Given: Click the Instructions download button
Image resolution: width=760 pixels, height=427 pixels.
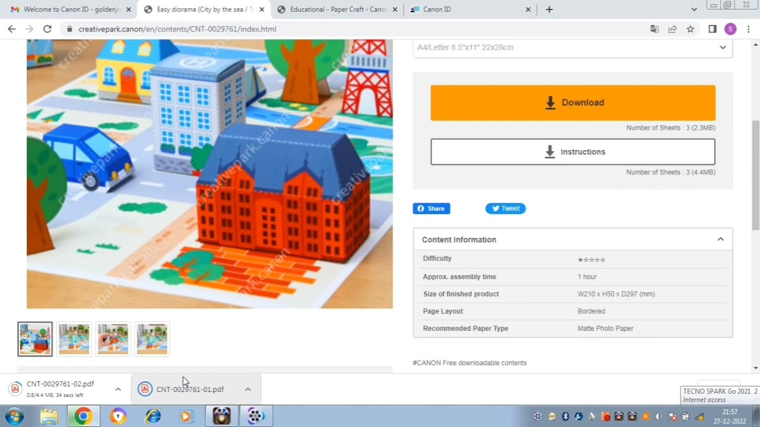Looking at the screenshot, I should (573, 152).
